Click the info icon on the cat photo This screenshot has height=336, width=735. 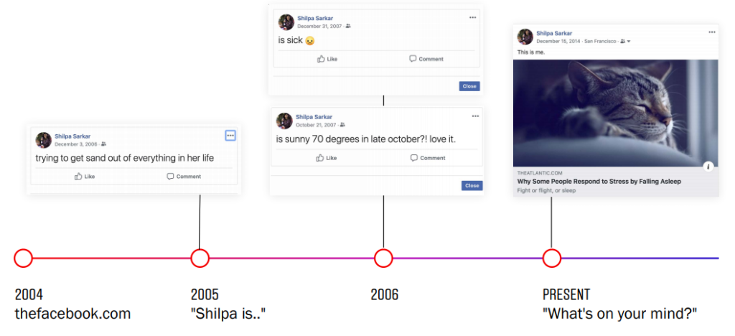click(x=708, y=167)
